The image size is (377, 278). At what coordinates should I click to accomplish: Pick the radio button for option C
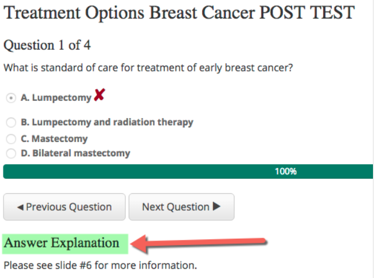10,138
